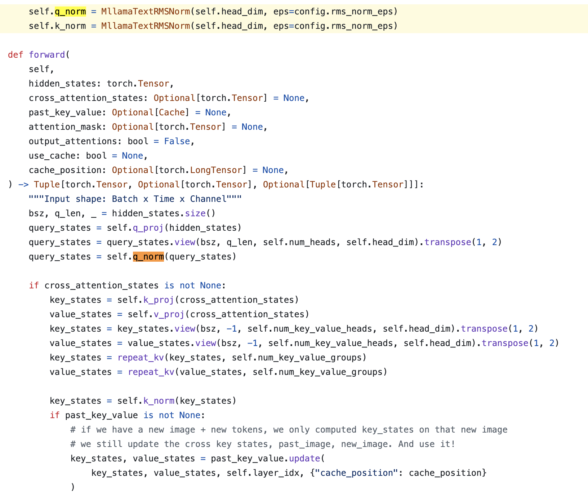The image size is (588, 496).
Task: Click the k_proj method call
Action: coord(159,300)
